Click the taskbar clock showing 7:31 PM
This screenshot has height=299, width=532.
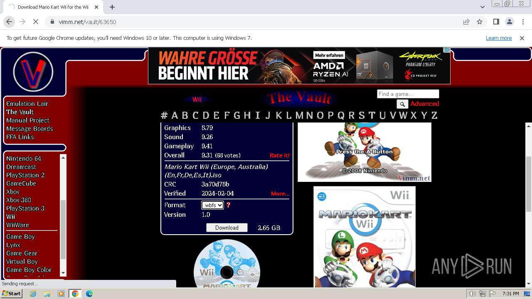click(510, 294)
